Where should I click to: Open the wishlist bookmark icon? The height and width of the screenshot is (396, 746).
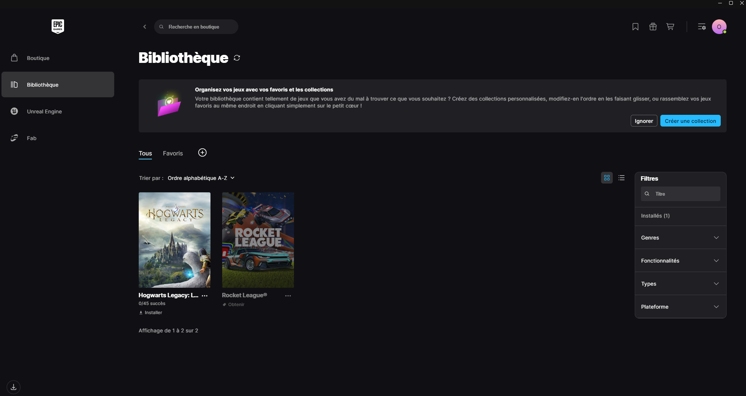click(635, 27)
